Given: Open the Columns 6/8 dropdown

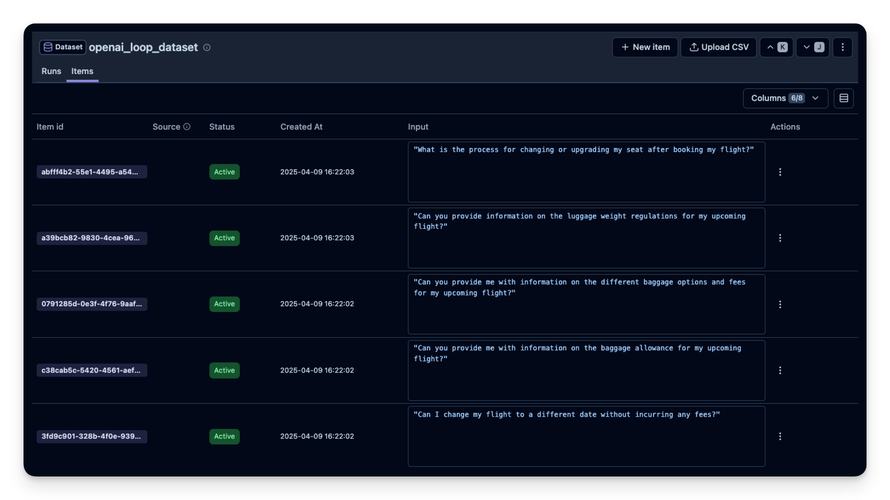Looking at the screenshot, I should coord(785,98).
